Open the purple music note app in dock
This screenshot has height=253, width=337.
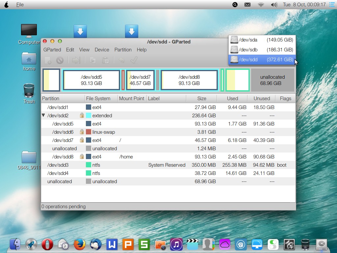(x=176, y=244)
